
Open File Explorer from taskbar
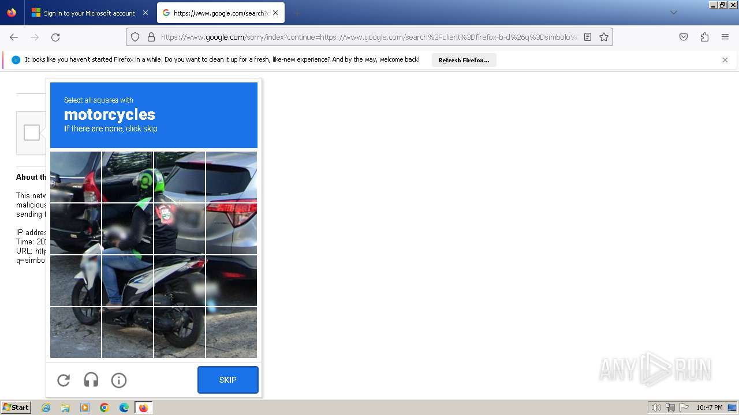pos(65,408)
